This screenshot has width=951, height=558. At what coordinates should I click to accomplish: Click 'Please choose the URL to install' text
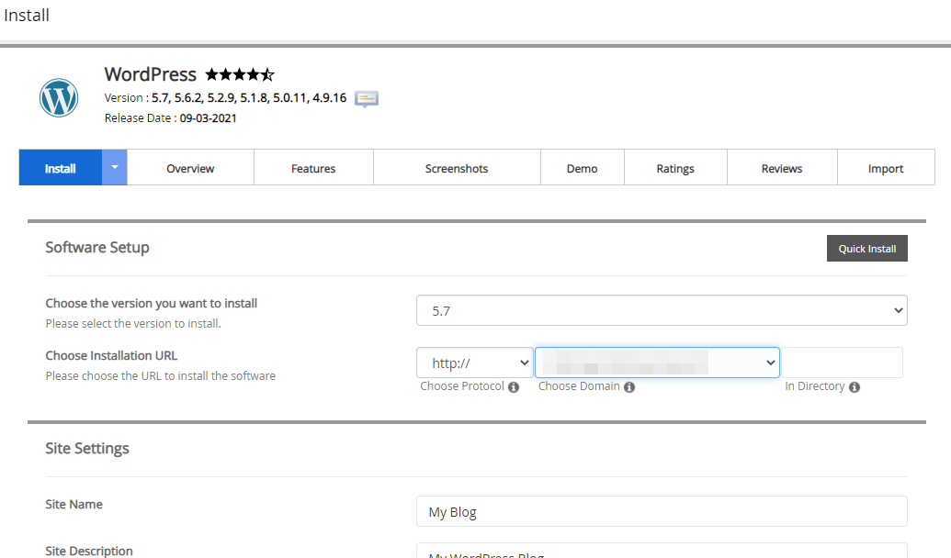click(161, 375)
